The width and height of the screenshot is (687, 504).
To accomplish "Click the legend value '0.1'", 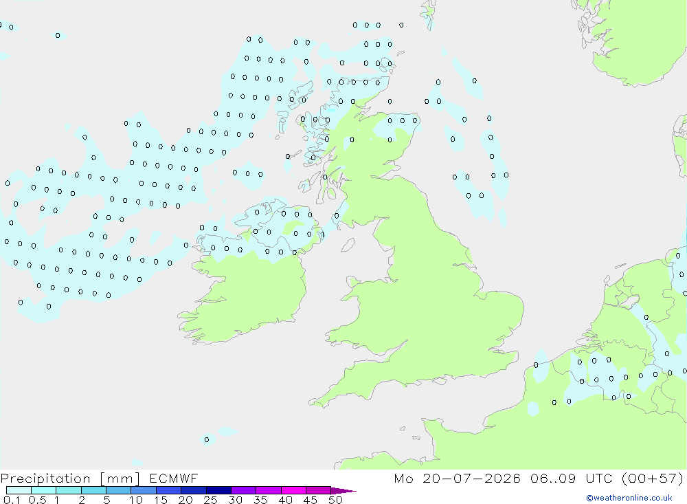I will [x=12, y=500].
